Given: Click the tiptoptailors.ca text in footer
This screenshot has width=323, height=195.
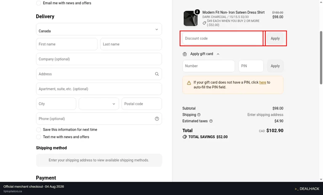Looking at the screenshot, I should tap(13, 192).
